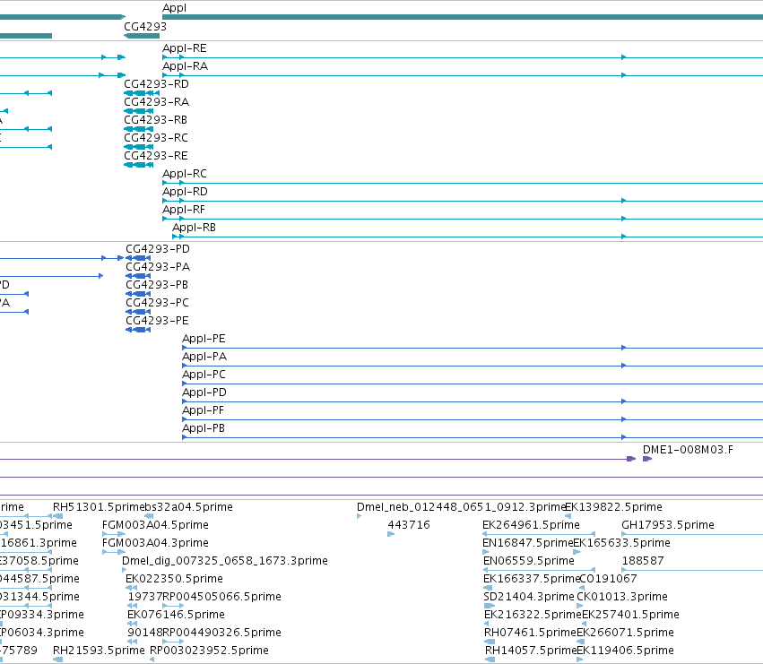Screen dimensions: 763x664
Task: Select RH07461.5prime EST label
Action: pyautogui.click(x=531, y=633)
